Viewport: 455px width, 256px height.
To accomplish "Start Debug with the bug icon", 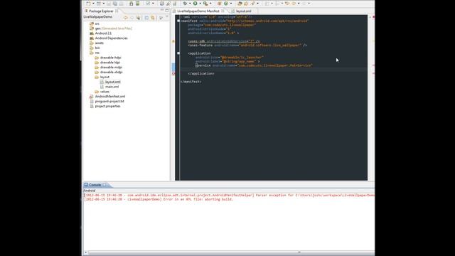I will pos(185,4).
